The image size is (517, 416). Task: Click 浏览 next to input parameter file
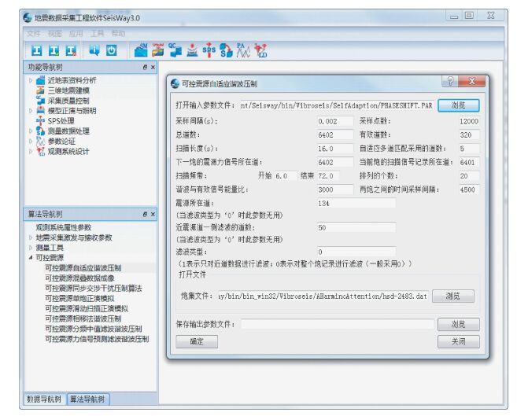(x=458, y=105)
